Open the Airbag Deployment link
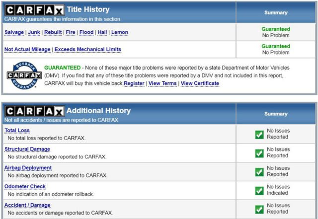 point(28,168)
